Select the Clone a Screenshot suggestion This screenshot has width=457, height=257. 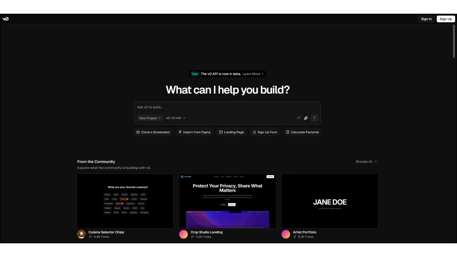pos(153,132)
